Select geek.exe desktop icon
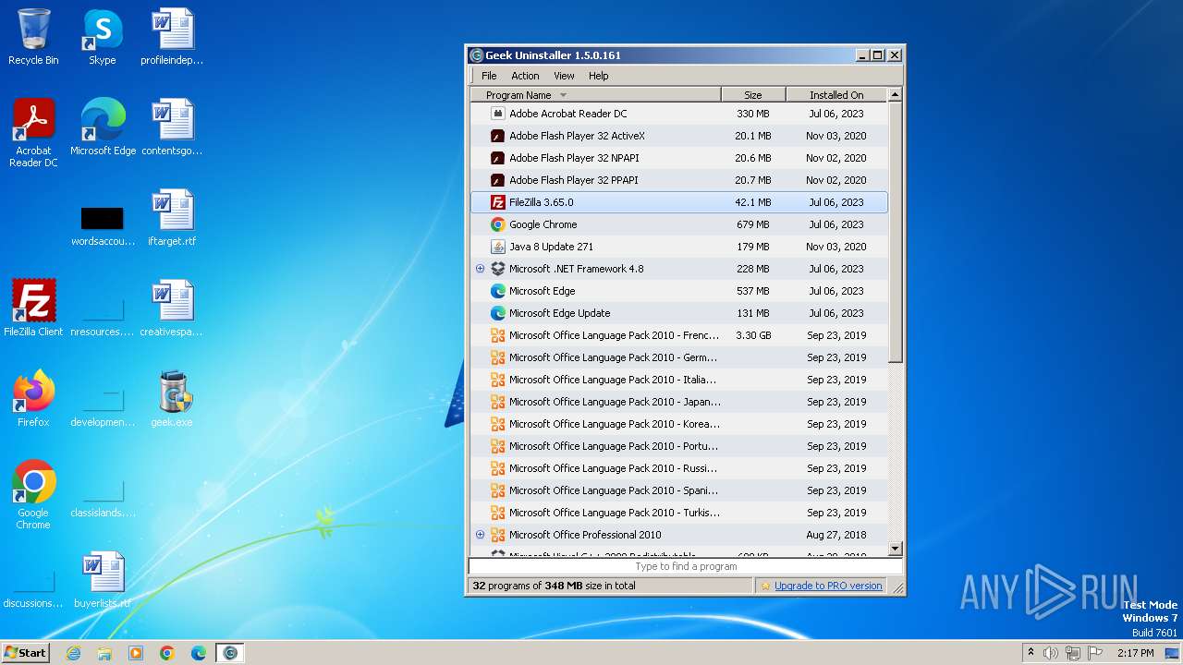The height and width of the screenshot is (665, 1183). click(172, 398)
